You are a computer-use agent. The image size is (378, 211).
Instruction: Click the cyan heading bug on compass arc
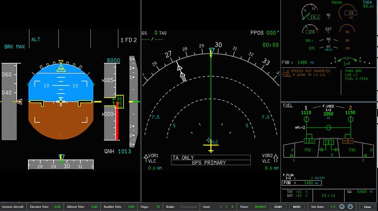[211, 50]
